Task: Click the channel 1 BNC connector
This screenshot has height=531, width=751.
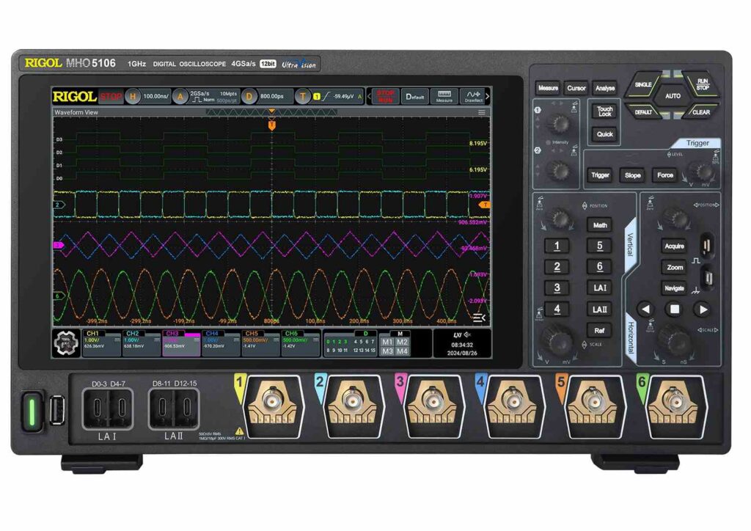Action: tap(274, 400)
